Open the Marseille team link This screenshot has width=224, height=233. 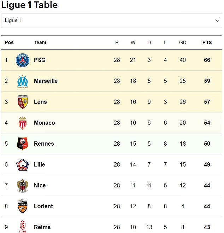click(46, 81)
